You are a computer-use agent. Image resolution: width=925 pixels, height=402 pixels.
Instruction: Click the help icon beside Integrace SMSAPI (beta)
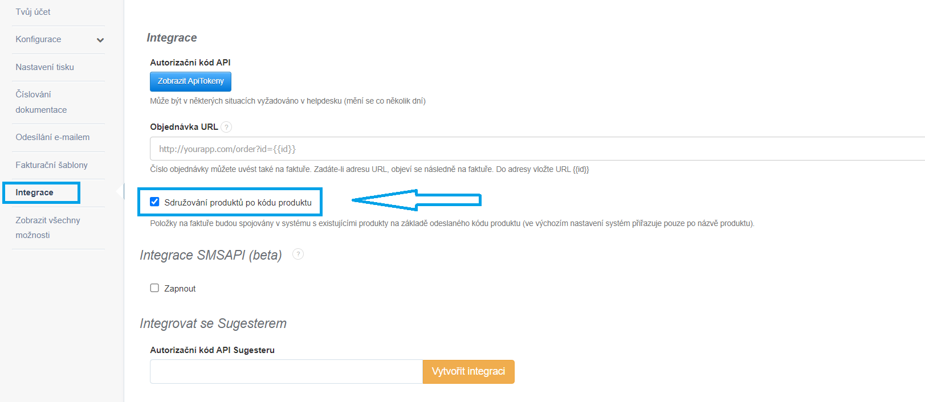298,254
